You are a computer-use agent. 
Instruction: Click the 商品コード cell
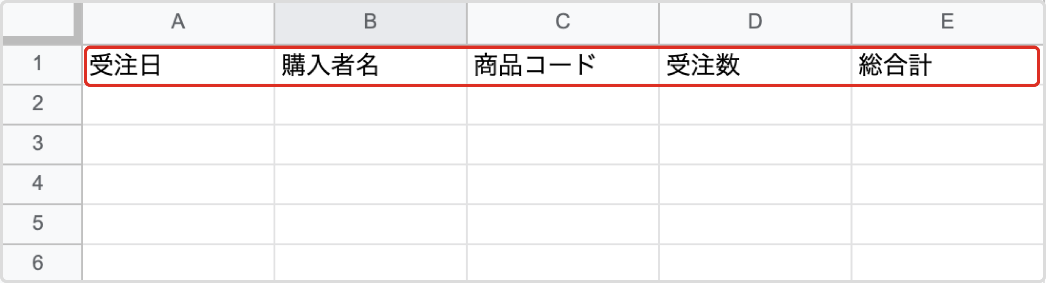click(x=563, y=65)
